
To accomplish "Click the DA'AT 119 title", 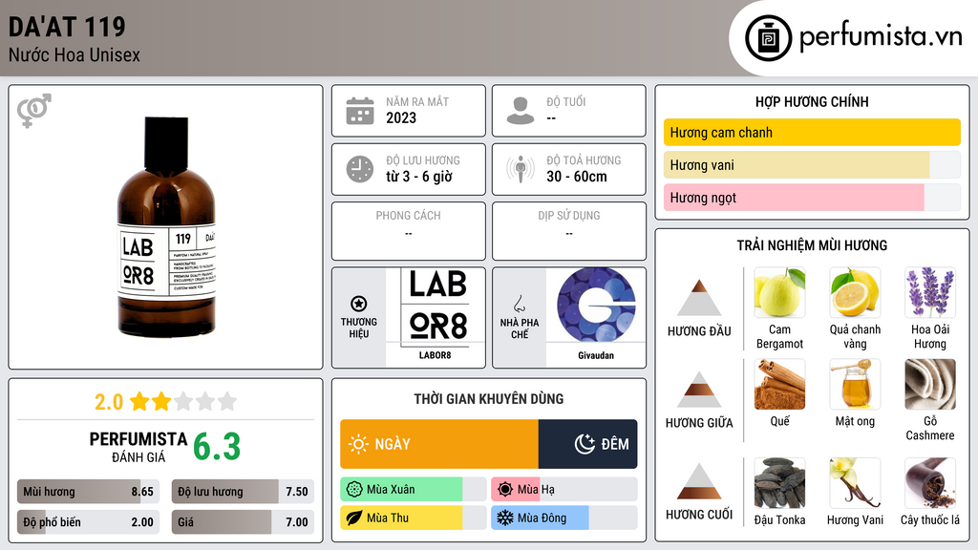I will tap(68, 27).
